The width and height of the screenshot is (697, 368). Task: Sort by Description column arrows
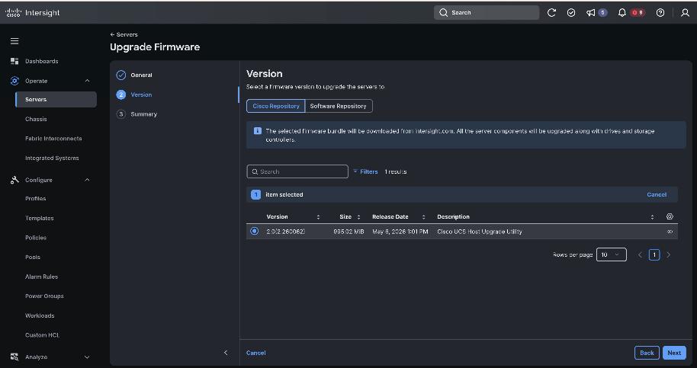pos(652,217)
